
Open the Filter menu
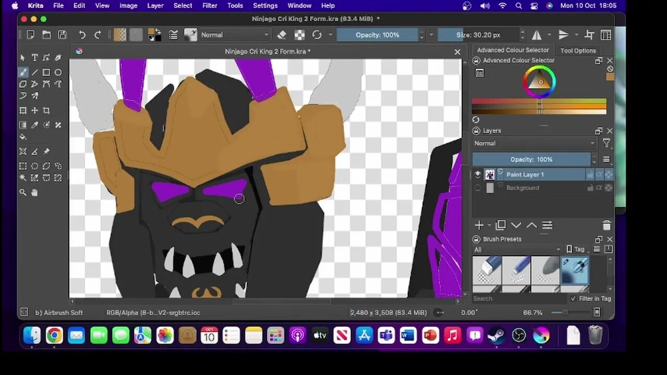tap(209, 6)
